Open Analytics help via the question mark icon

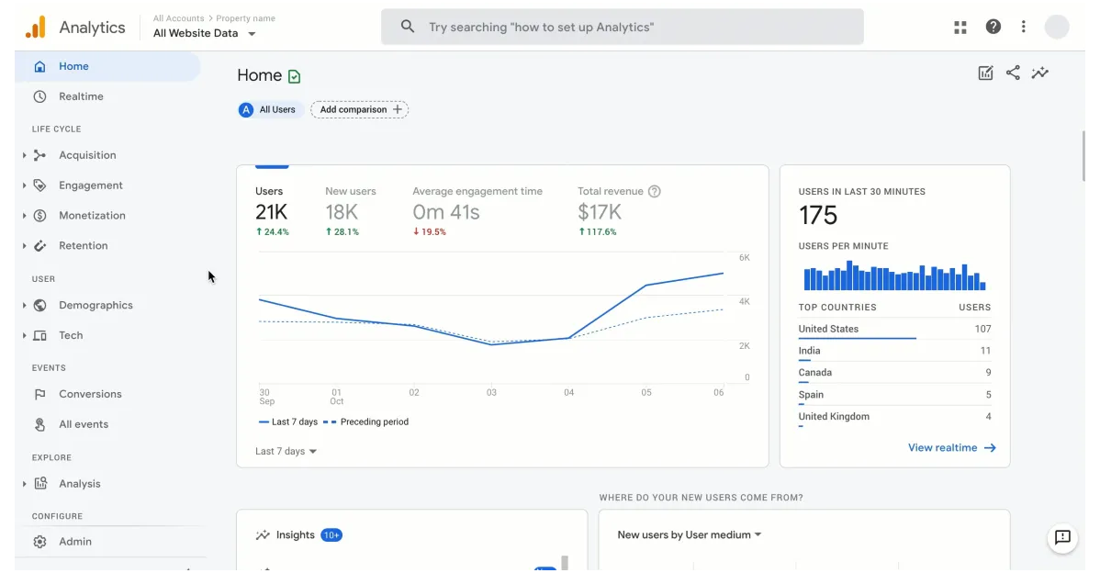[993, 26]
